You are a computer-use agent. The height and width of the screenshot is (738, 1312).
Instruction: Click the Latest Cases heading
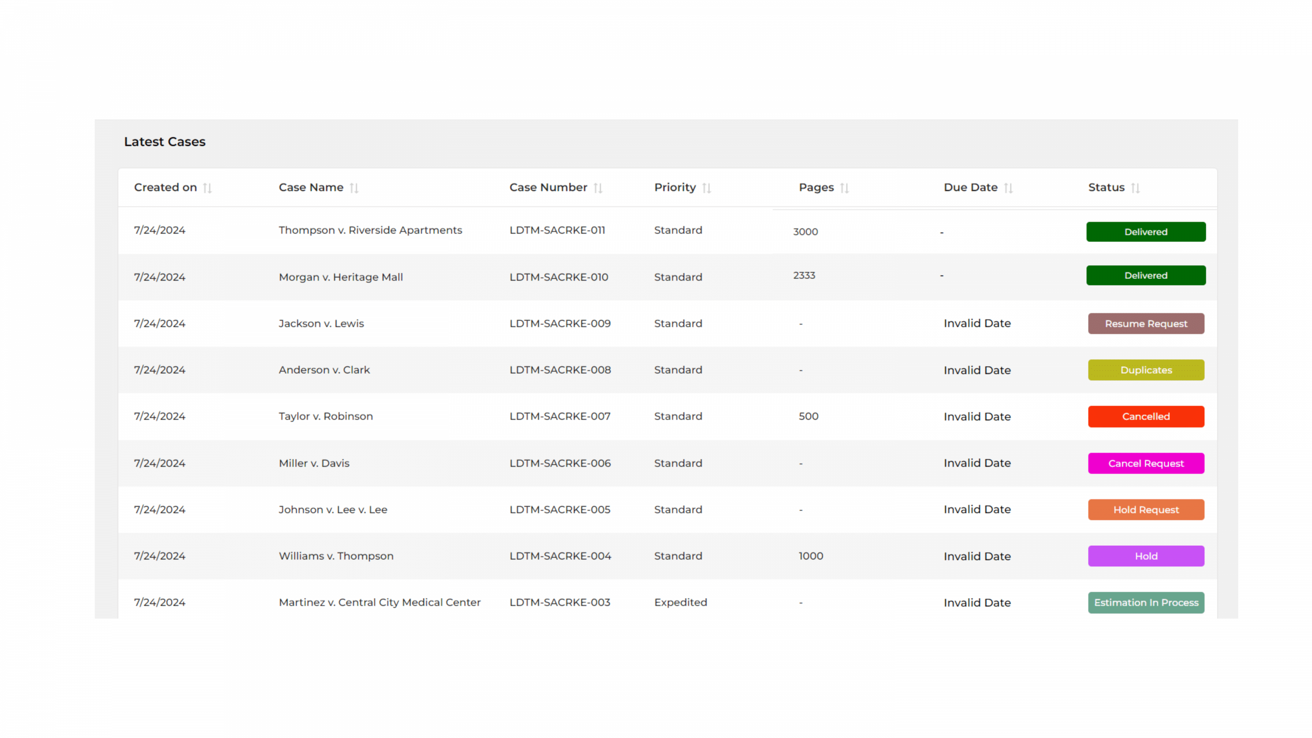164,142
